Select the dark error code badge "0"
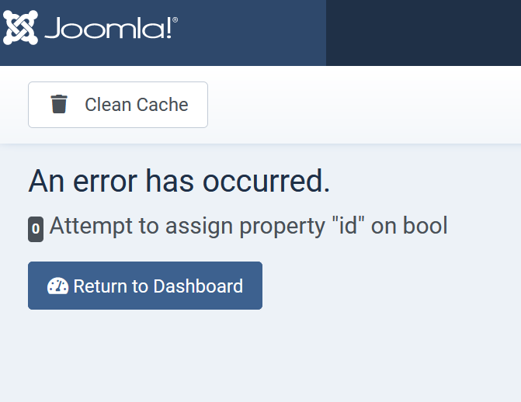 pyautogui.click(x=36, y=229)
